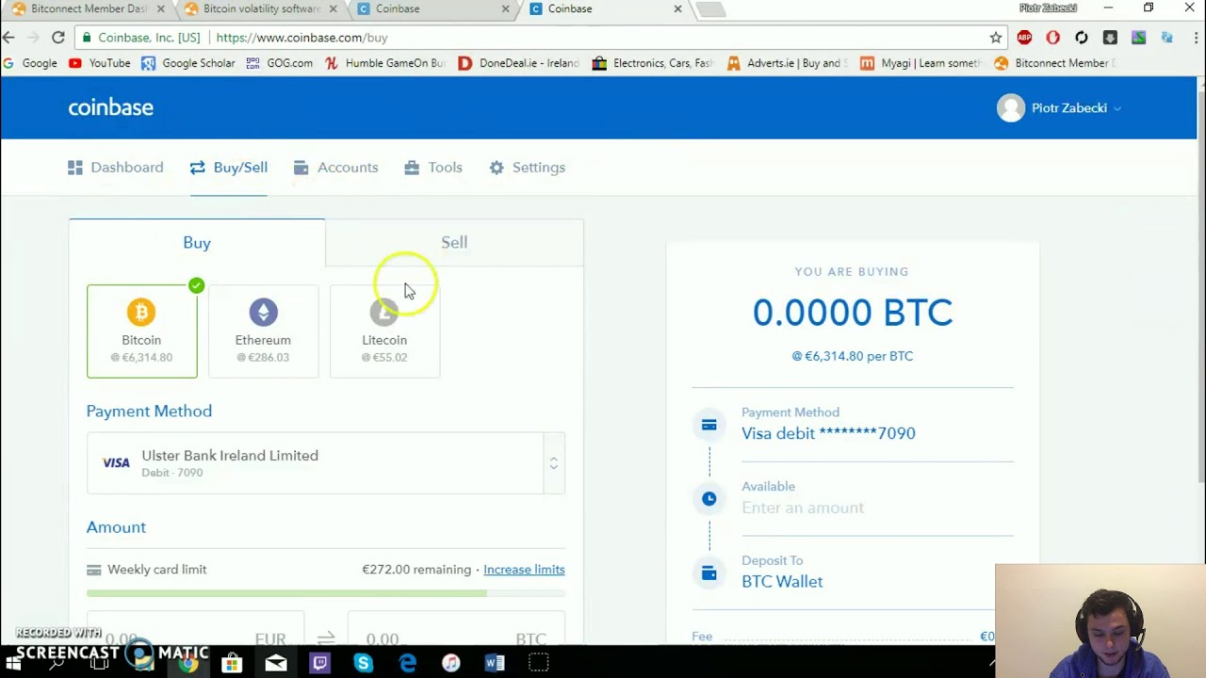Click the address bar URL
Screen dimensions: 1206x678
point(301,38)
